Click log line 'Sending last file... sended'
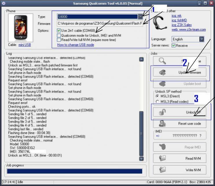Screen dimensions: 215x186 click(x=25, y=129)
